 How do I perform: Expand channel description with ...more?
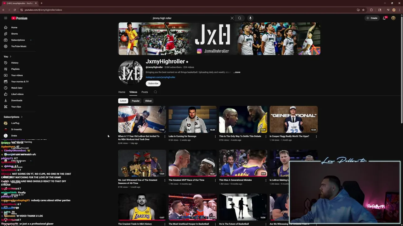coord(237,72)
